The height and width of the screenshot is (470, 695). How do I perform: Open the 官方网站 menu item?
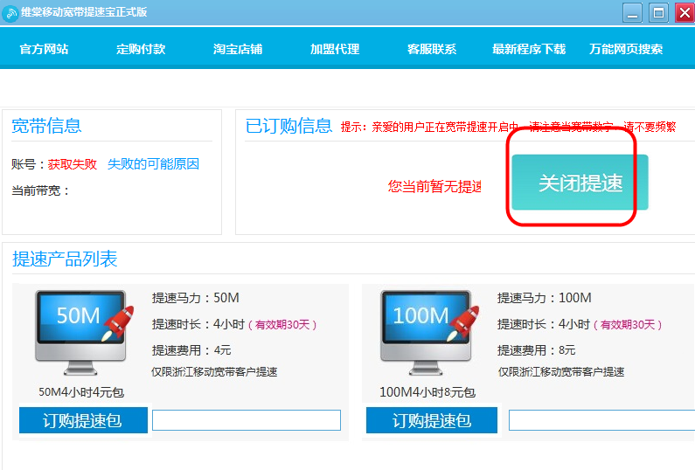click(44, 49)
